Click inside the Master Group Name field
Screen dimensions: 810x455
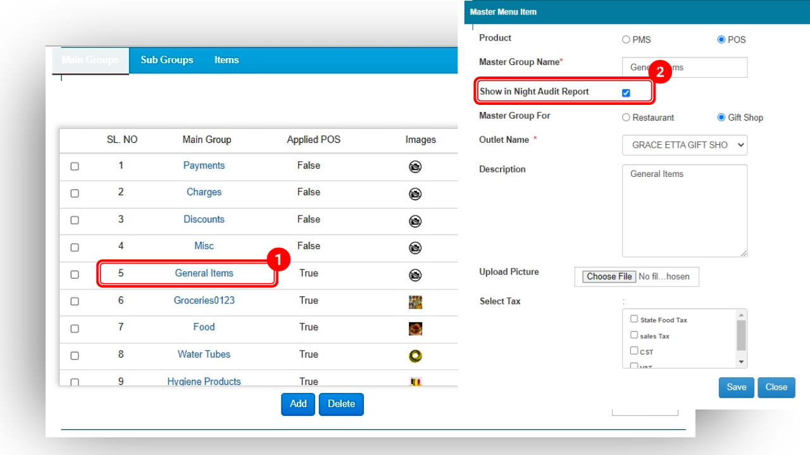(x=684, y=67)
